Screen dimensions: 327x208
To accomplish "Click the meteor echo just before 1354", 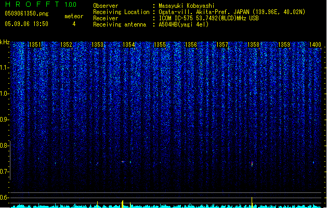I will click(x=123, y=162).
